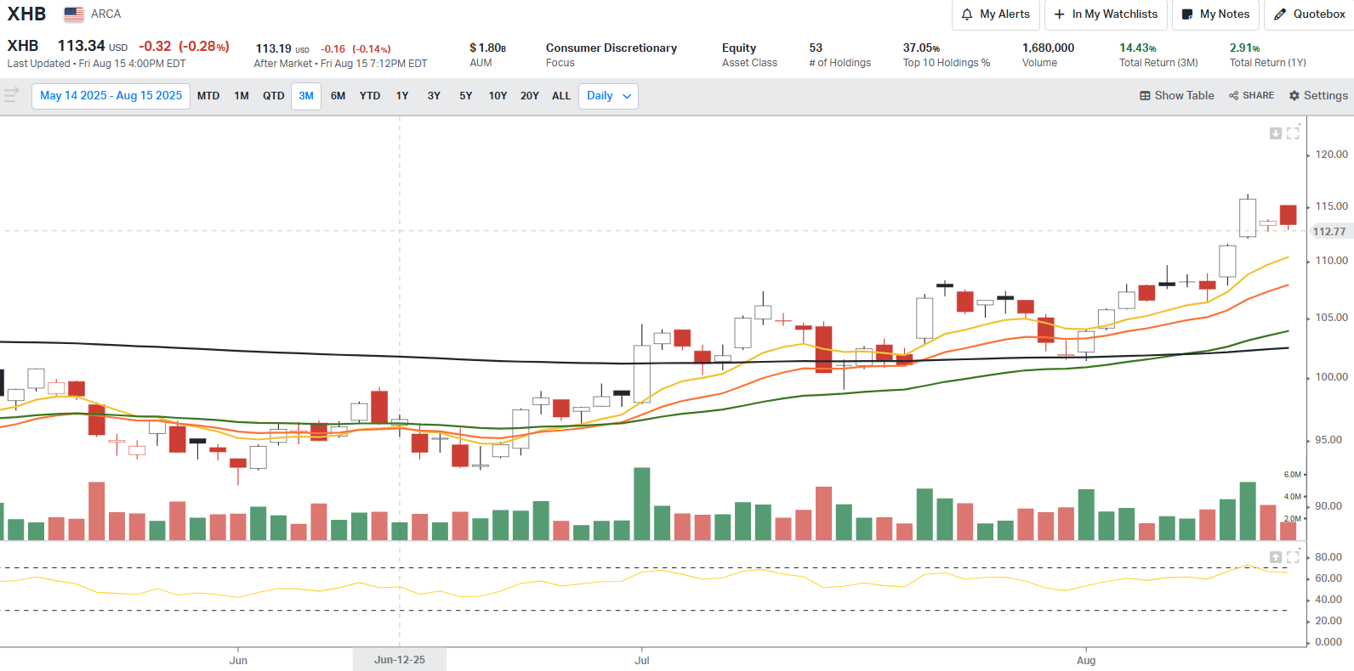Image resolution: width=1354 pixels, height=671 pixels.
Task: Click the 2.91% Total Return (1Y) value
Action: tap(1244, 48)
